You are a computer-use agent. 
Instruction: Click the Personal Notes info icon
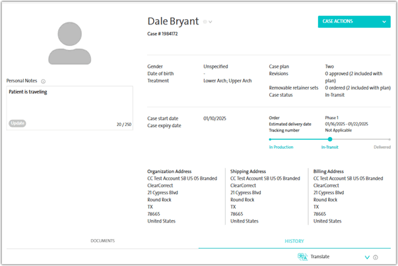click(x=43, y=81)
